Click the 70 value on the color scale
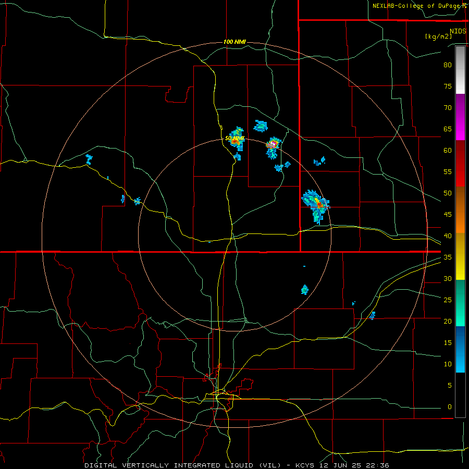 [x=448, y=108]
